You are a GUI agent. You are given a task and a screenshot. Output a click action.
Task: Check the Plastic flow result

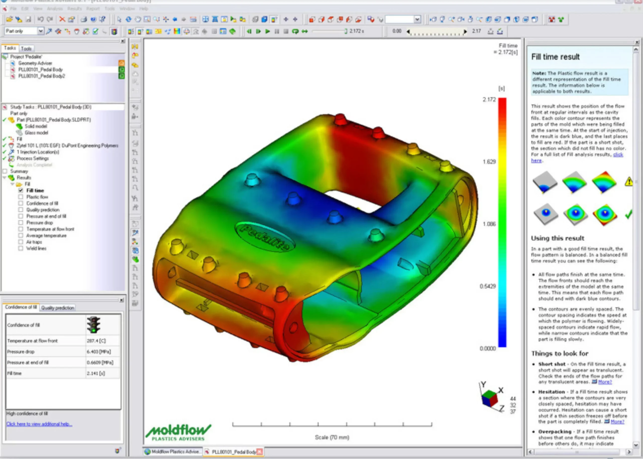tap(21, 197)
